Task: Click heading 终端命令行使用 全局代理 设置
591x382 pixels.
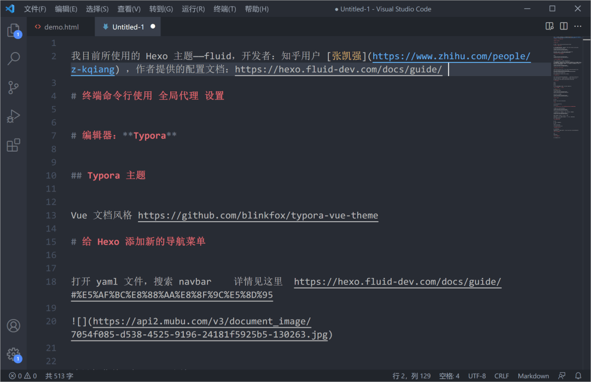Action: click(153, 96)
